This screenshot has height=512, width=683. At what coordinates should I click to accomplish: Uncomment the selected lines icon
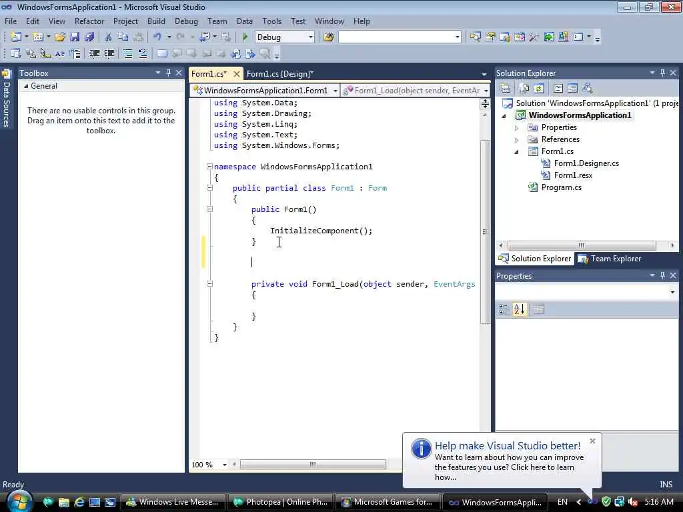[143, 53]
